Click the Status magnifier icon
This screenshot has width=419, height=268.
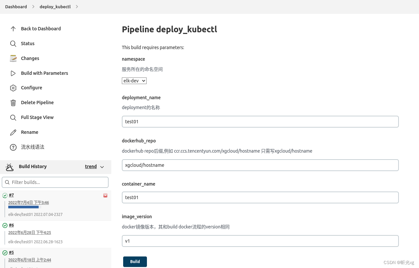click(x=13, y=44)
